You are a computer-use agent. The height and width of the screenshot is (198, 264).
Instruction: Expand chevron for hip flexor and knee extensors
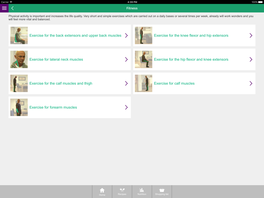251,59
